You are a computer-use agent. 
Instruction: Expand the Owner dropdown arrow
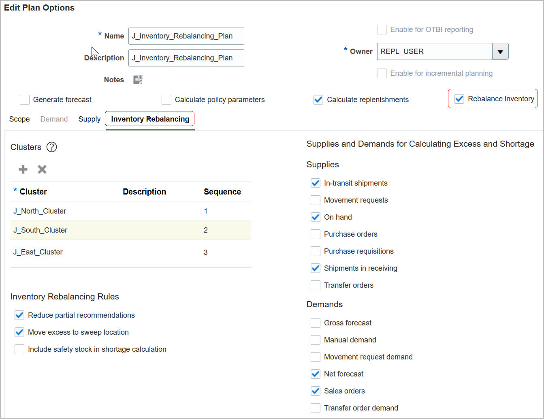(500, 52)
